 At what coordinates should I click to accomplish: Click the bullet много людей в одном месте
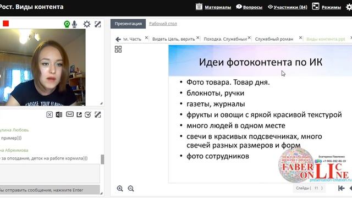236,126
